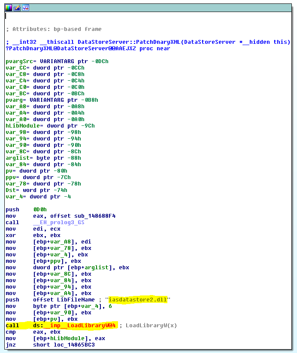Screen dimensions: 297x353
Task: Click the highlighted 'iasdatastore2.dll' string
Action: (138, 300)
